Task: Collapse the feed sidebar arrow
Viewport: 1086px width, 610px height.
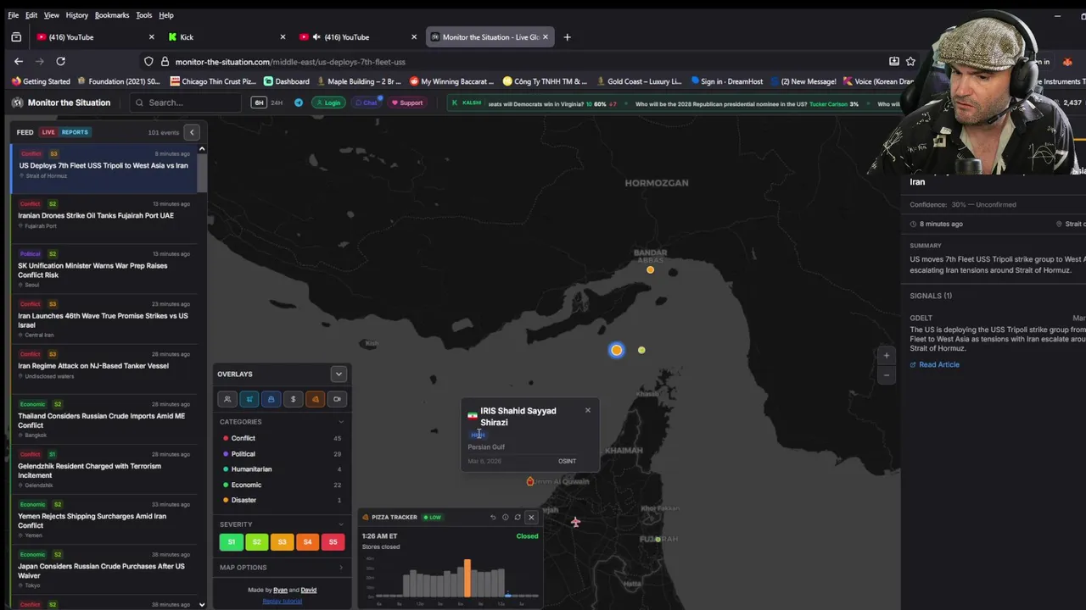Action: (x=192, y=132)
